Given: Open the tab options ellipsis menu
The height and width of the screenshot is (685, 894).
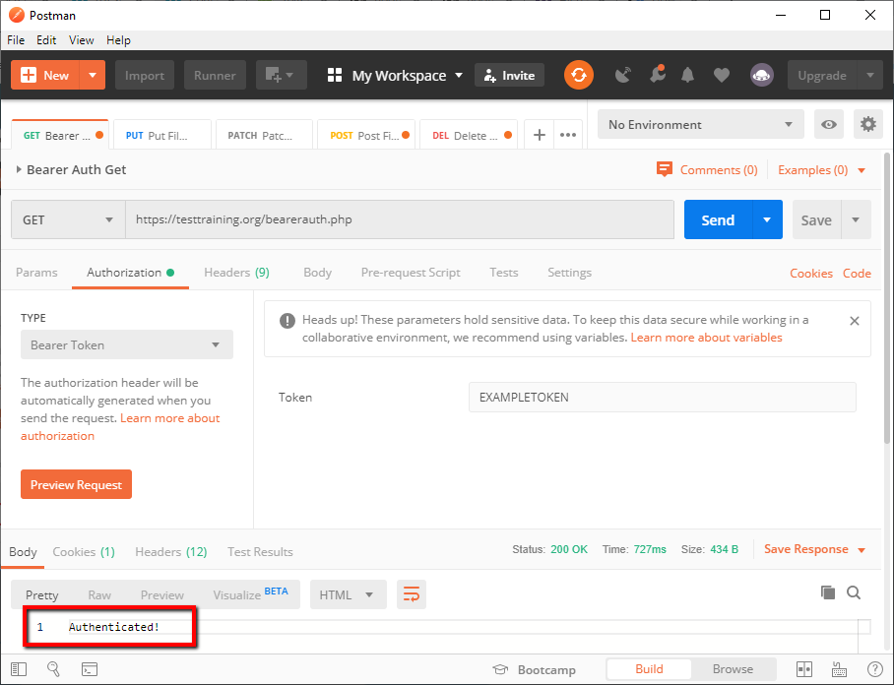Looking at the screenshot, I should (568, 135).
